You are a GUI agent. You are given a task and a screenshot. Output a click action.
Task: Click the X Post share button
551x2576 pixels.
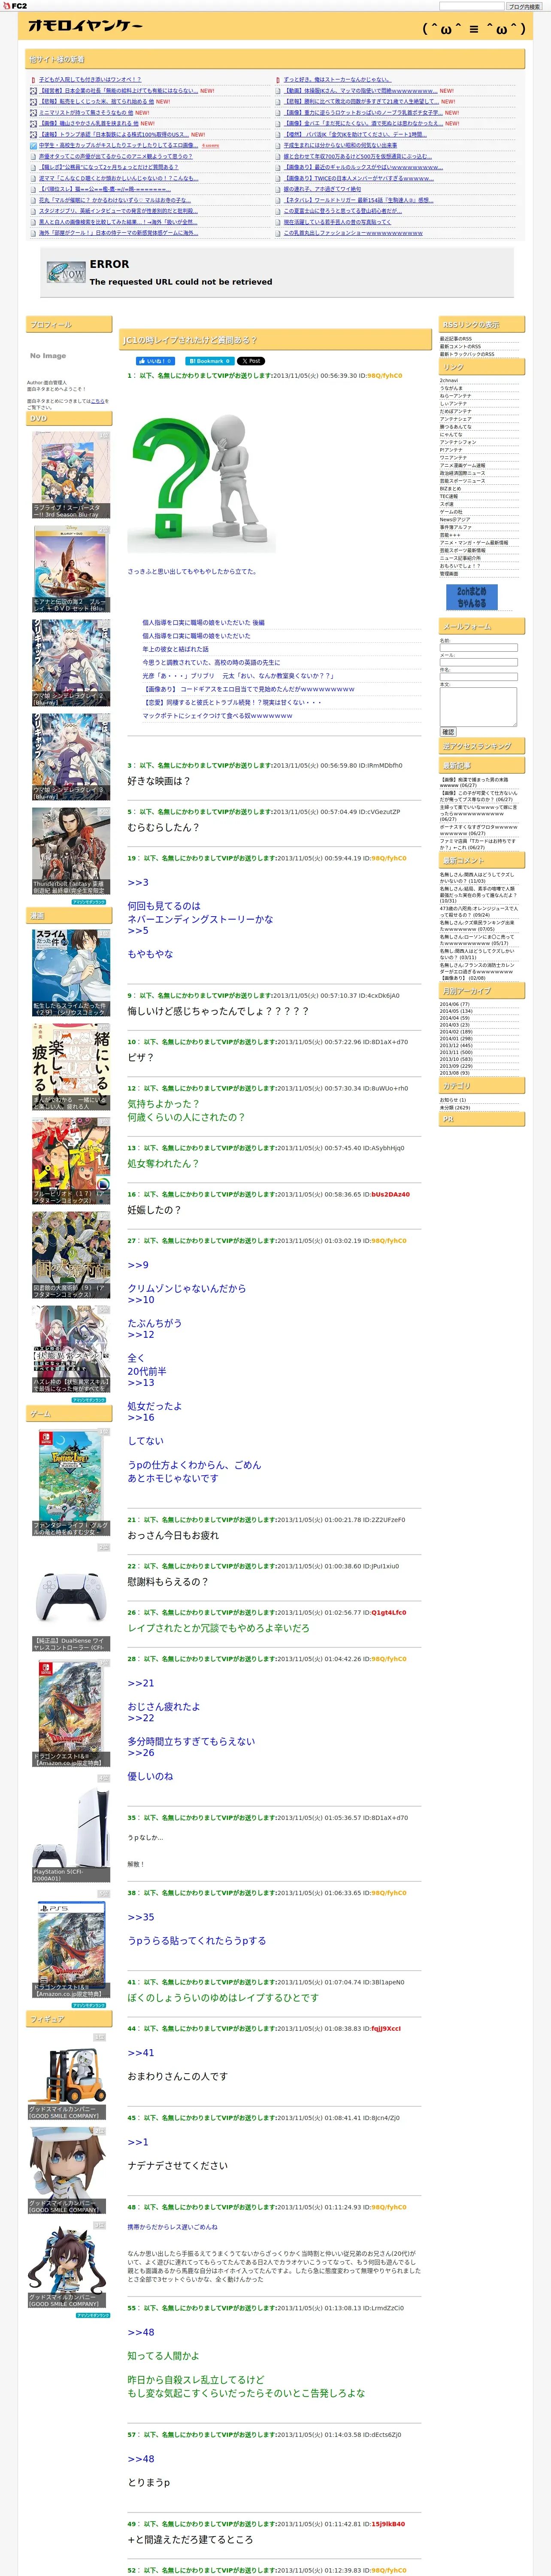pyautogui.click(x=251, y=361)
